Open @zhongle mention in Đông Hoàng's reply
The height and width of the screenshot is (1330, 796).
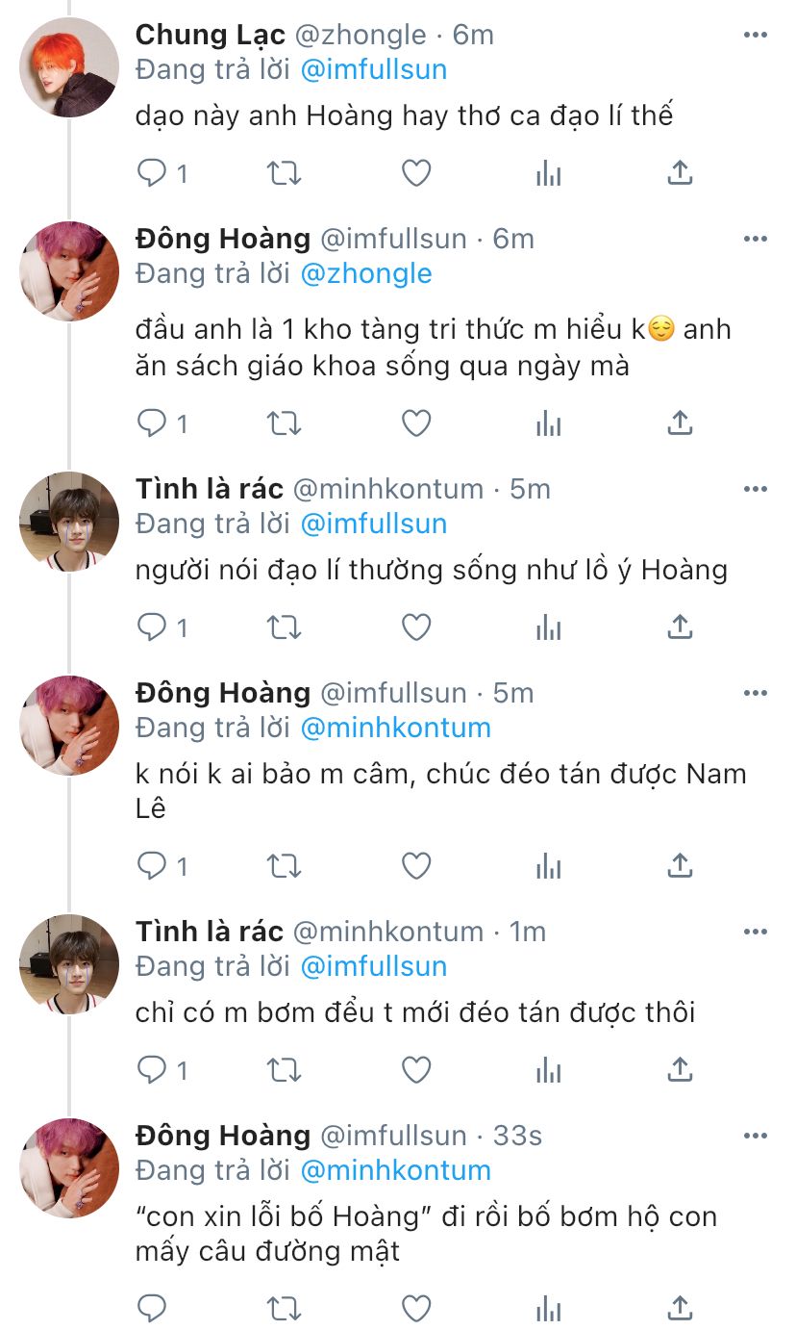(x=366, y=274)
